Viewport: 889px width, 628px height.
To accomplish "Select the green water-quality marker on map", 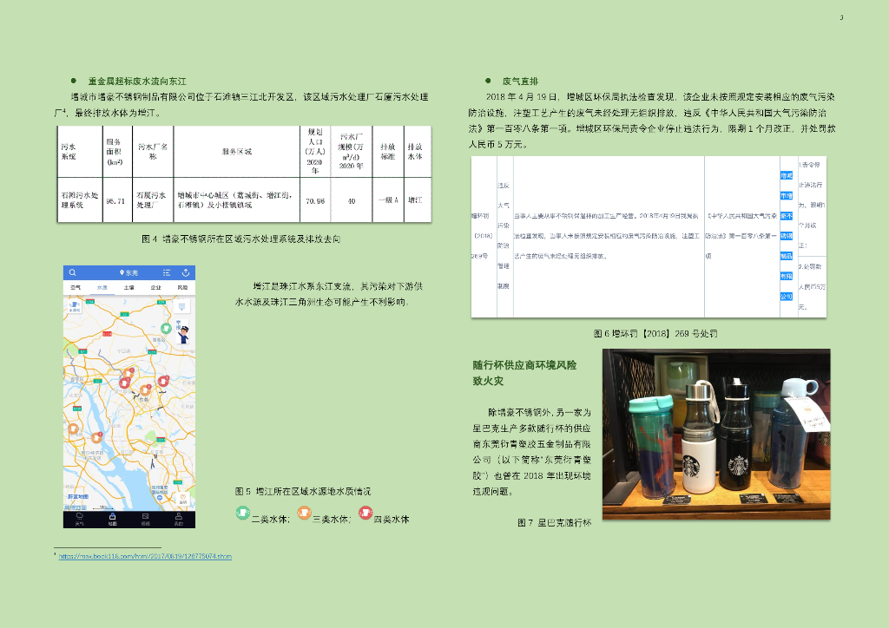I will [166, 328].
